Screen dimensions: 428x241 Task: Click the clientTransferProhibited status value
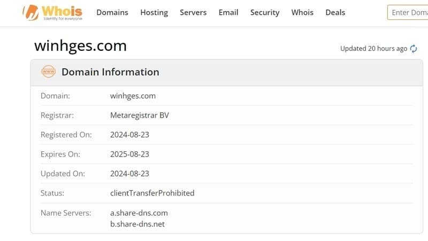152,193
